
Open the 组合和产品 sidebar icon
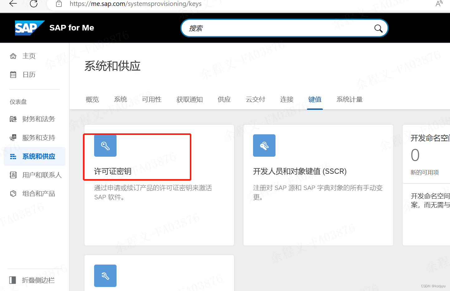coord(13,193)
